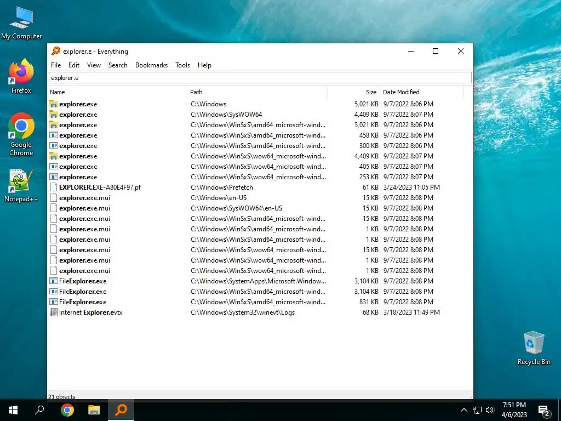This screenshot has height=421, width=561.
Task: Launch Chrome from the taskbar
Action: (67, 410)
